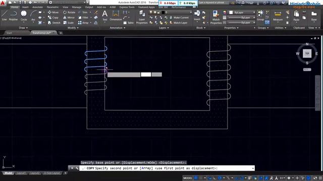The width and height of the screenshot is (323, 181).
Task: Click the Array tool
Action: click(83, 23)
